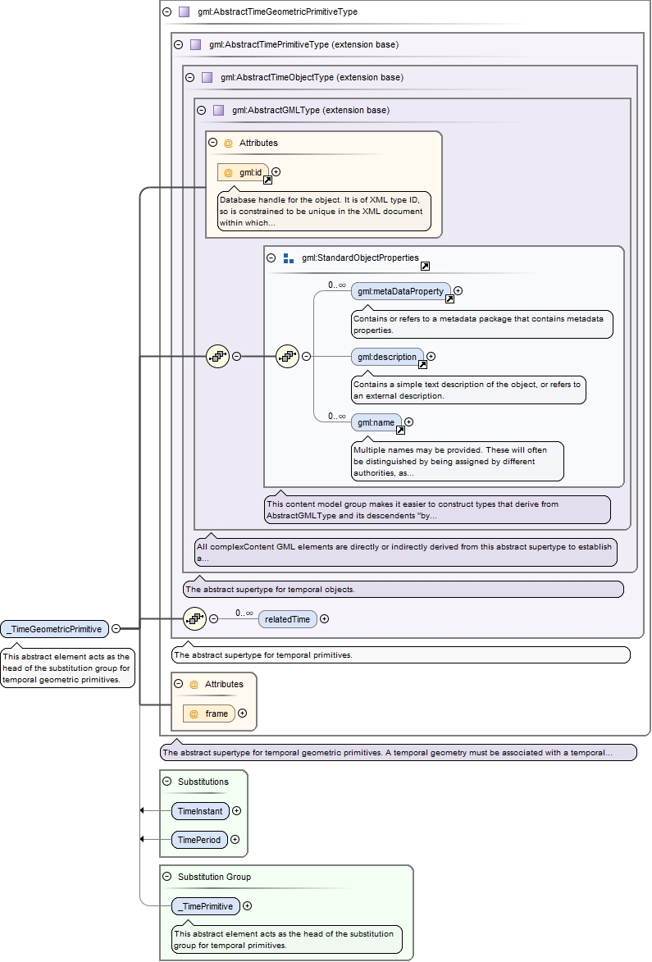Image resolution: width=652 pixels, height=962 pixels.
Task: Select the gml:id attribute
Action: coord(243,172)
